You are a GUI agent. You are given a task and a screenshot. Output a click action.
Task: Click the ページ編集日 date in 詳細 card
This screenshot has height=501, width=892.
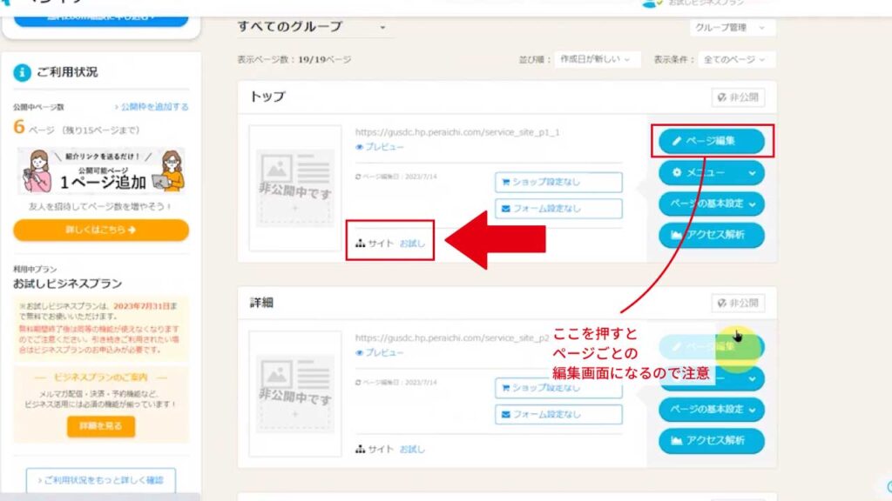(396, 383)
